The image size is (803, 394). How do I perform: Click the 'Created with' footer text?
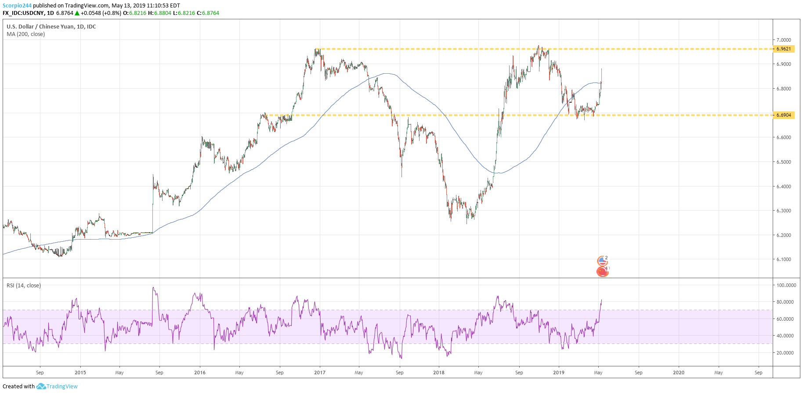coord(18,386)
